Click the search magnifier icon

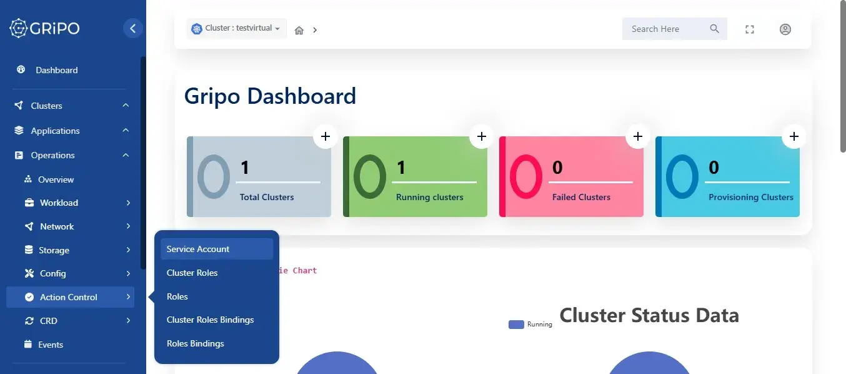(x=715, y=29)
